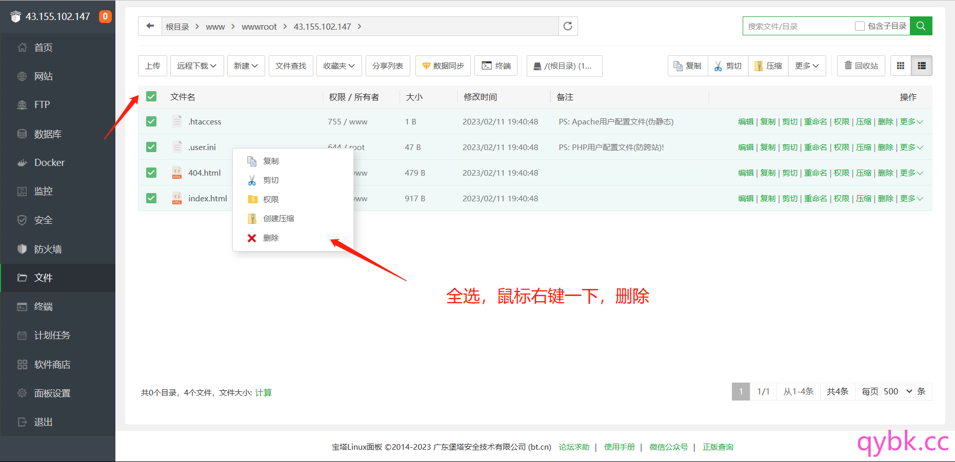Click 删除 link for index.html row
The width and height of the screenshot is (955, 462).
tap(886, 198)
